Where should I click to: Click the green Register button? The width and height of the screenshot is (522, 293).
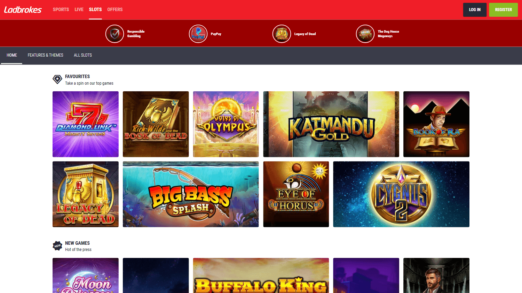click(x=504, y=10)
